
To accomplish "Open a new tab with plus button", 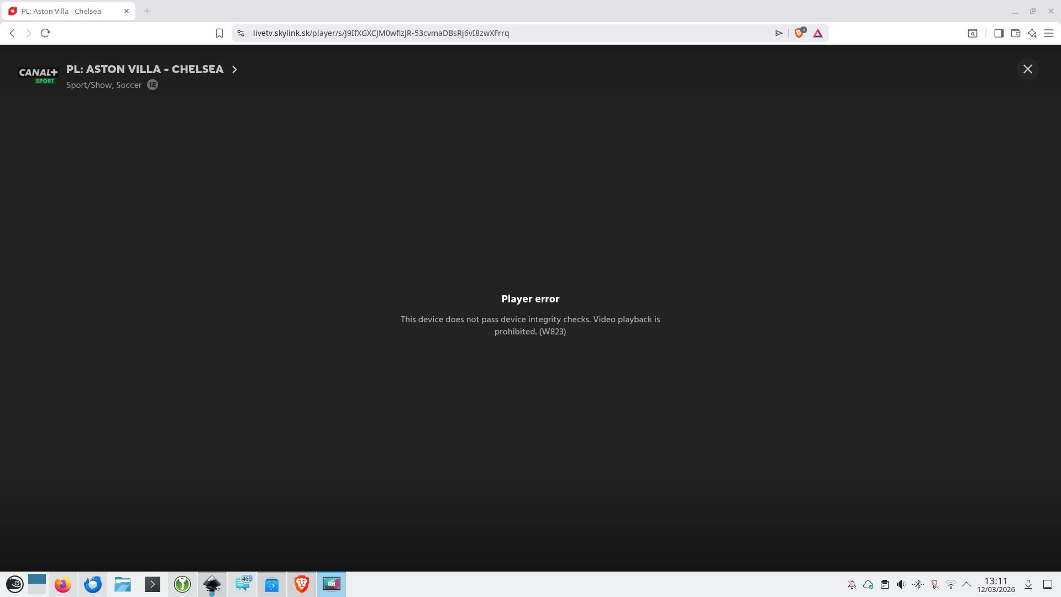I will click(x=147, y=11).
